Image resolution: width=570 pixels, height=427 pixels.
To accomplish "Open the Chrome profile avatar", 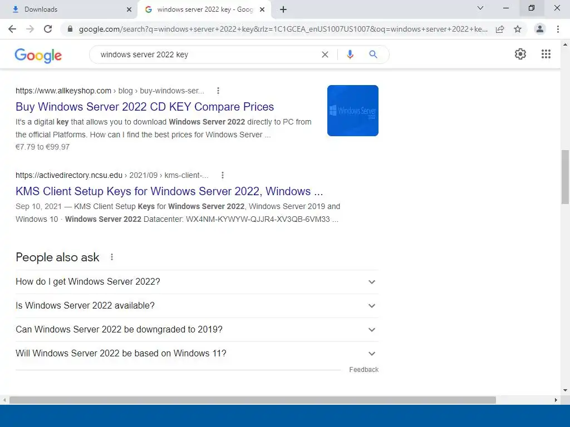I will pyautogui.click(x=540, y=29).
